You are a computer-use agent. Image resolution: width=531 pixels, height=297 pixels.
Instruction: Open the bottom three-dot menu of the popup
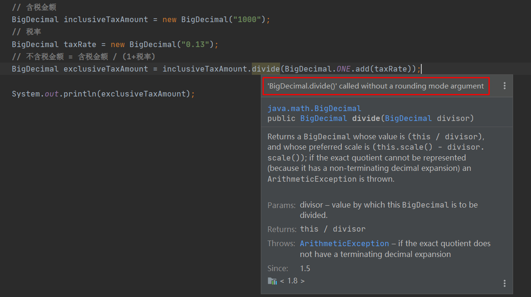coord(504,283)
